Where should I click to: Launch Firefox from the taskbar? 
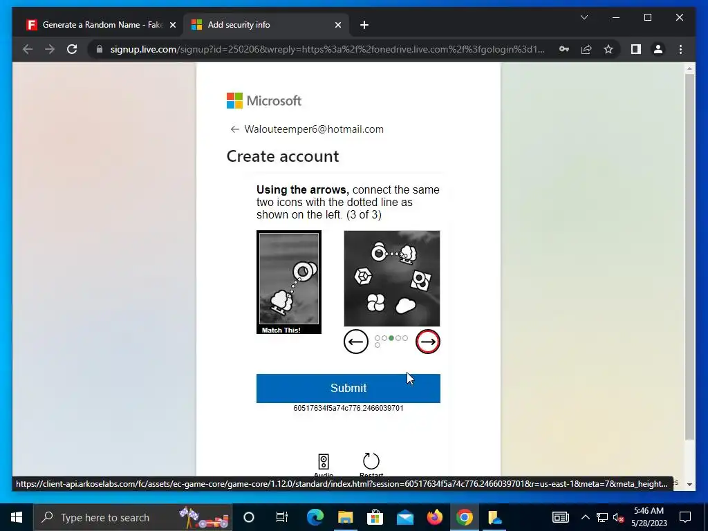[435, 517]
